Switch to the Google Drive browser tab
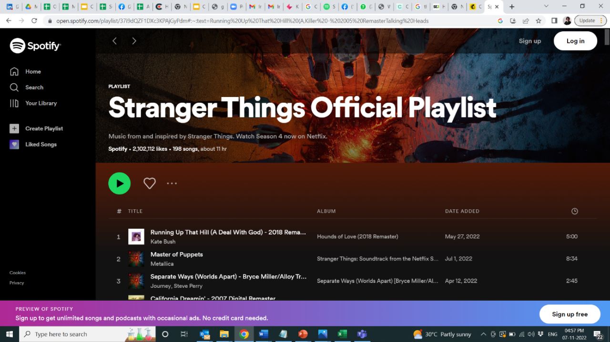 tap(31, 7)
